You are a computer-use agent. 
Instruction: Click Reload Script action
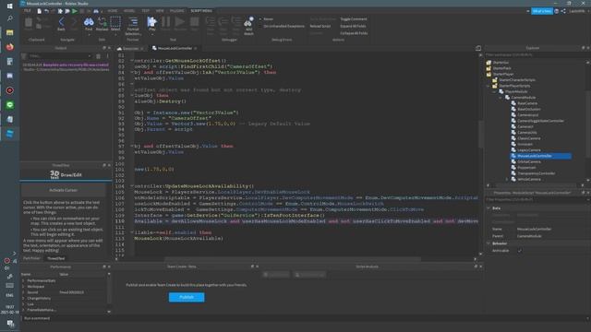pos(320,26)
